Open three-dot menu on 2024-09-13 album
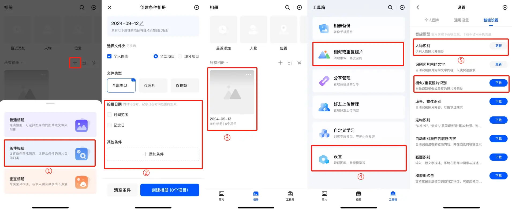The image size is (512, 211). tap(248, 75)
